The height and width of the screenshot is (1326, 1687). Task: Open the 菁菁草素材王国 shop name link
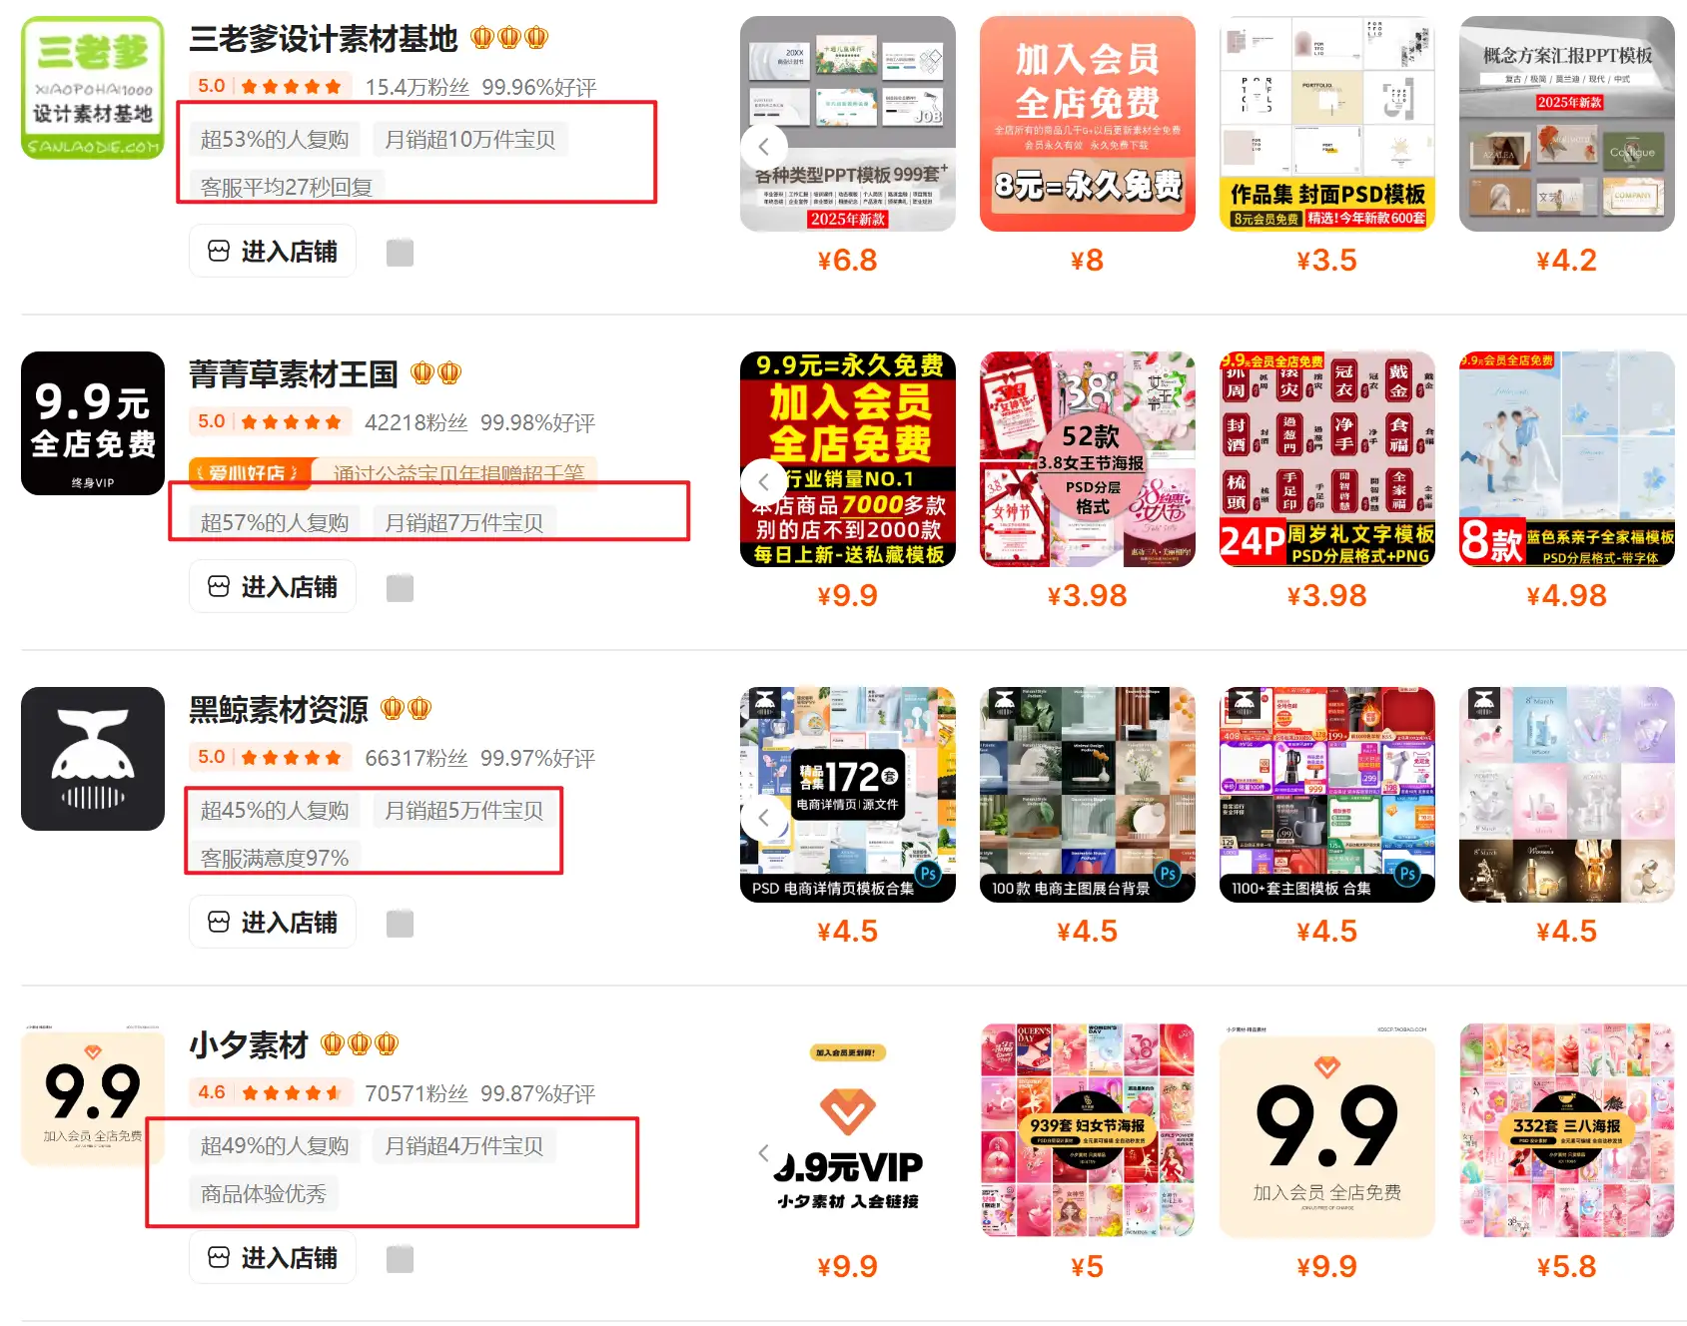[x=294, y=374]
